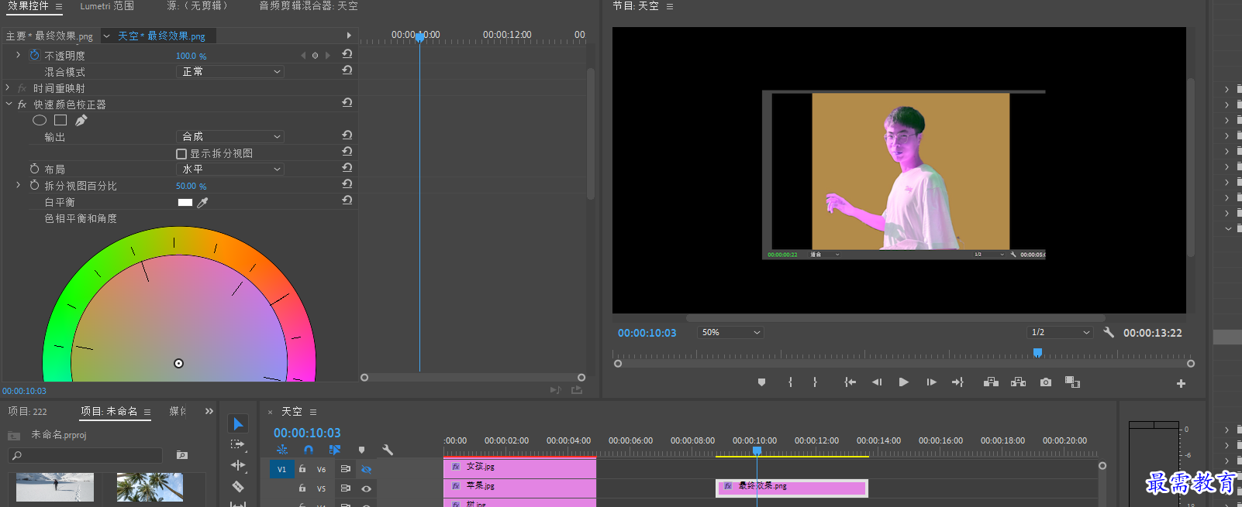Play the 天空 sequence
This screenshot has height=507, width=1242.
click(903, 382)
